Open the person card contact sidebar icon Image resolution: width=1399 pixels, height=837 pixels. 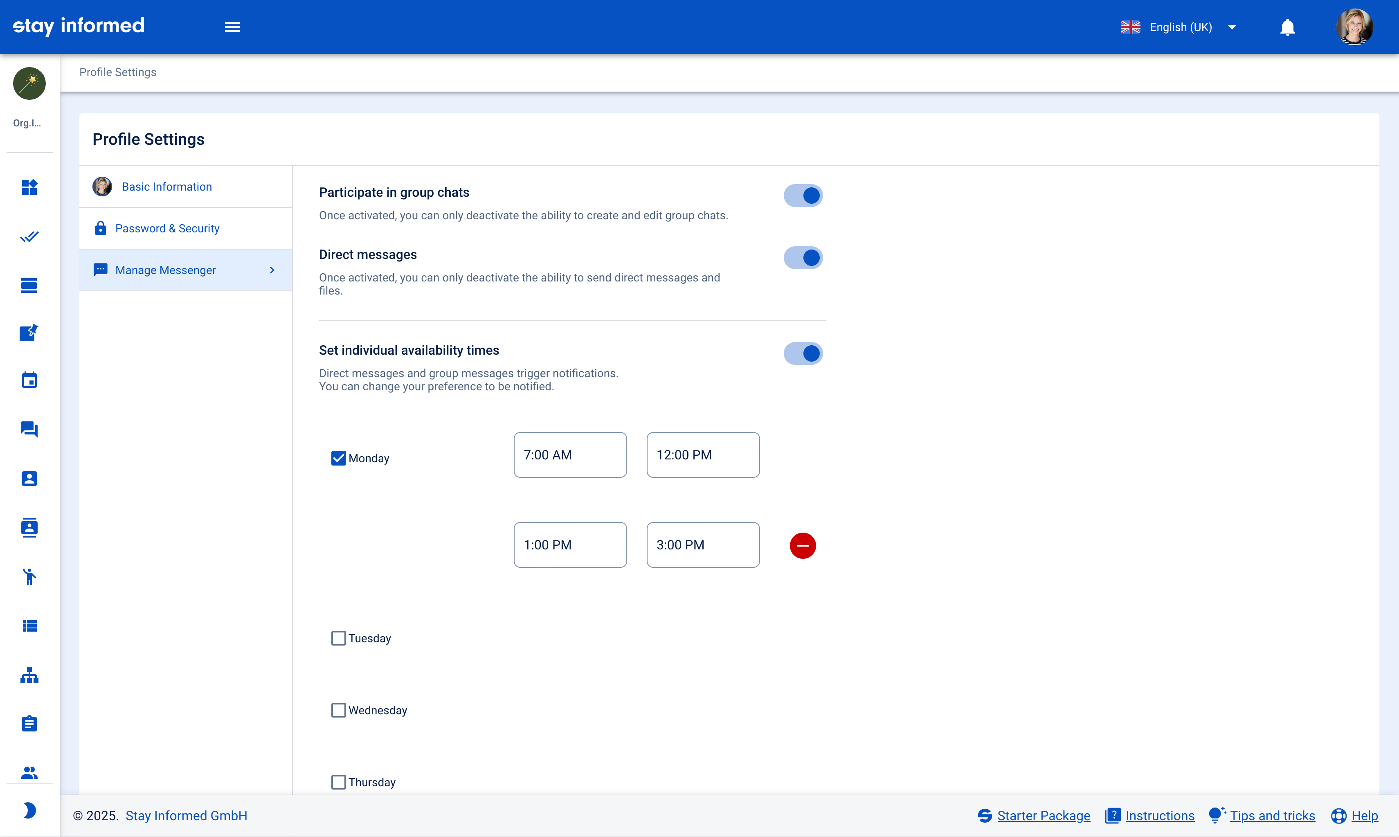pos(29,478)
